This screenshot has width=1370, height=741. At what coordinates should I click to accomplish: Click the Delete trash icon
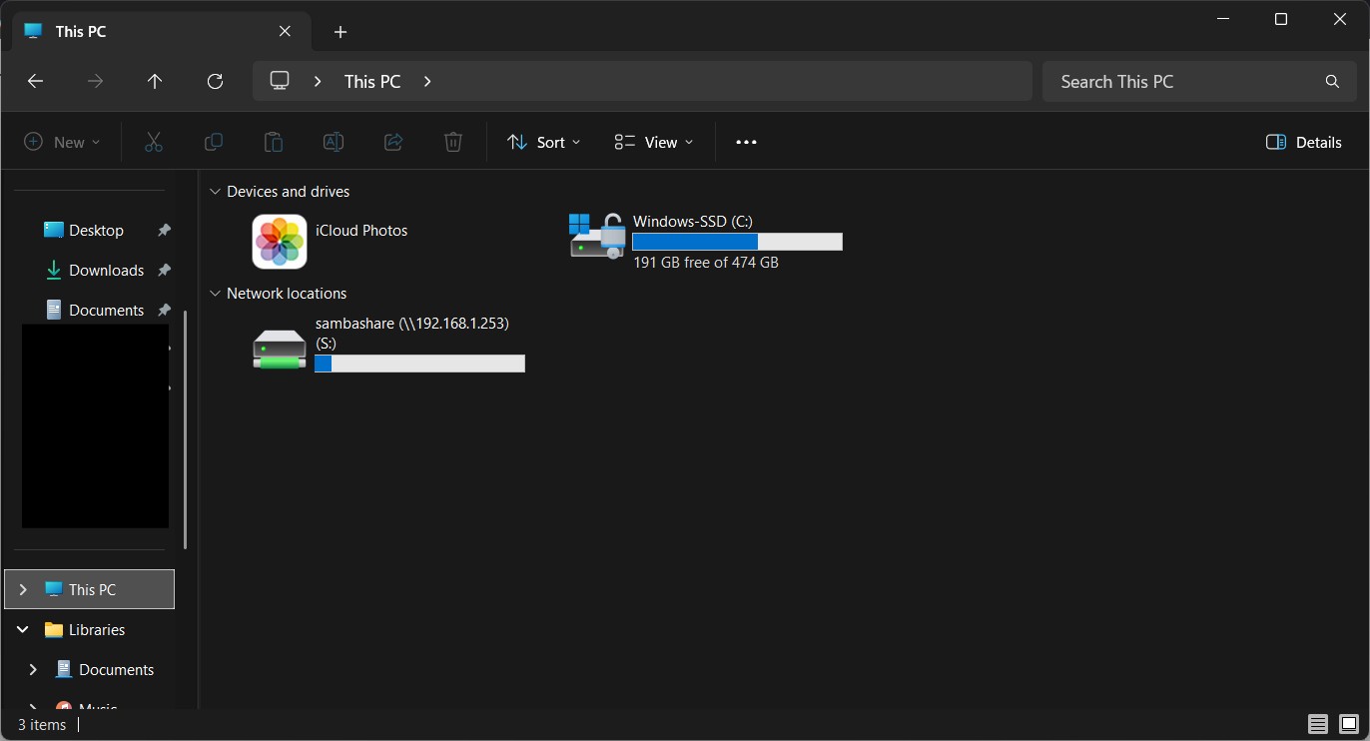(x=453, y=142)
